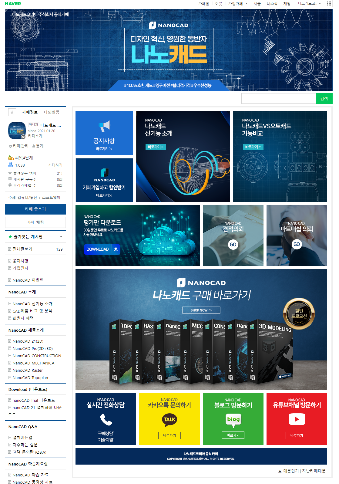The image size is (339, 484).
Task: Open NanoCAD 이벤트 board
Action: 28,280
